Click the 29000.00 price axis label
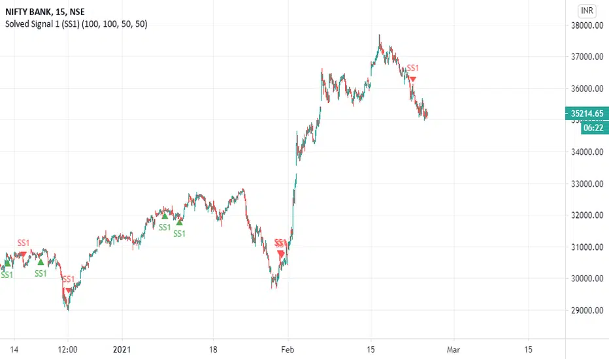The height and width of the screenshot is (359, 609). 587,310
